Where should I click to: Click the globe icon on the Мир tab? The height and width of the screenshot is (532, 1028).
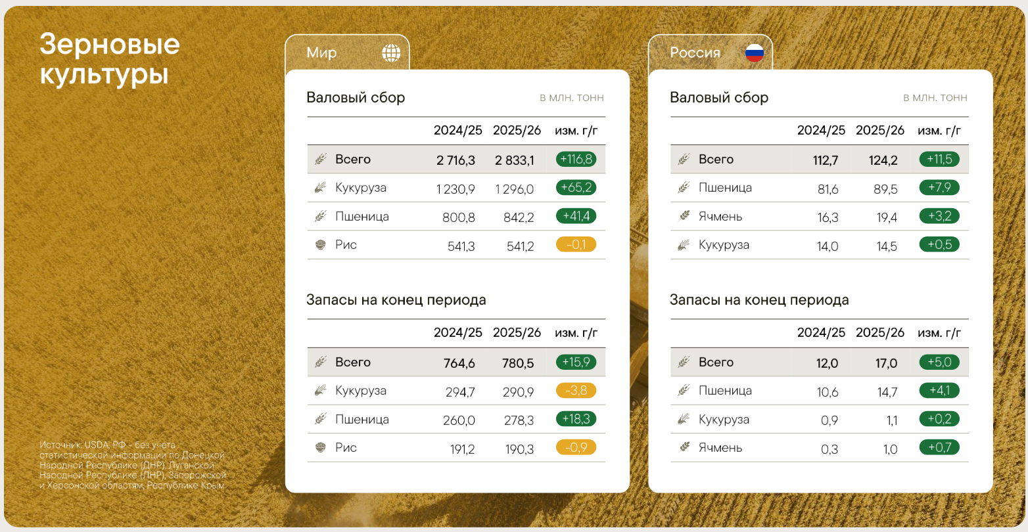391,53
